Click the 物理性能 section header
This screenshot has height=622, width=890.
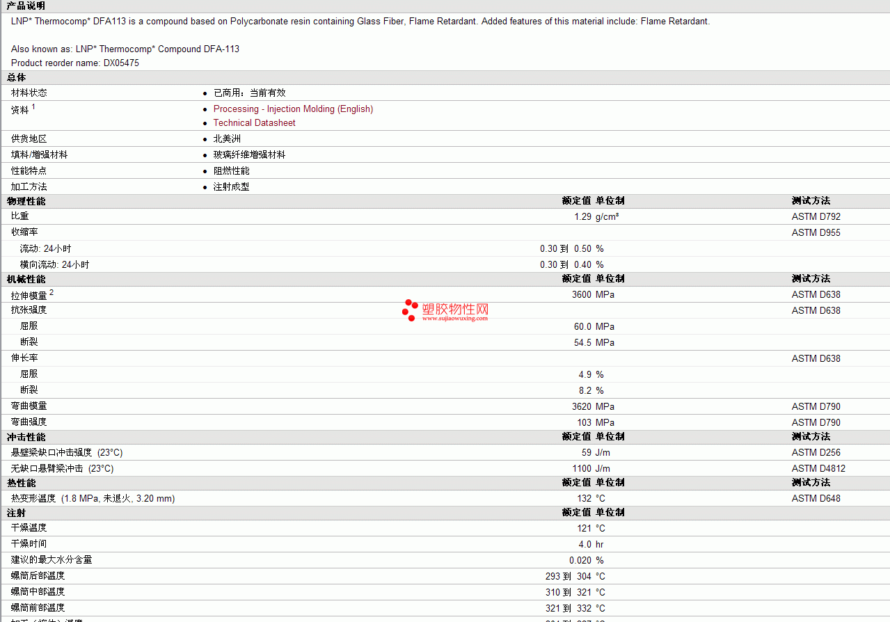26,201
